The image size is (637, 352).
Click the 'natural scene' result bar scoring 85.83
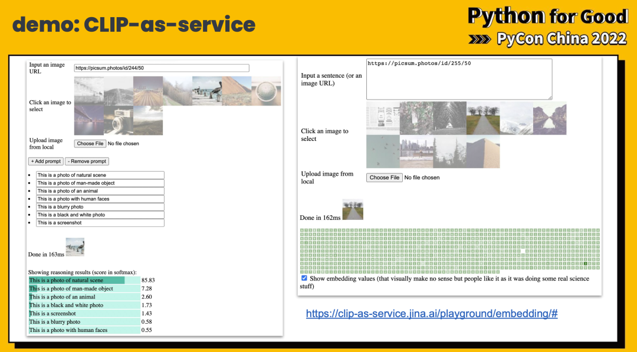[x=84, y=280]
